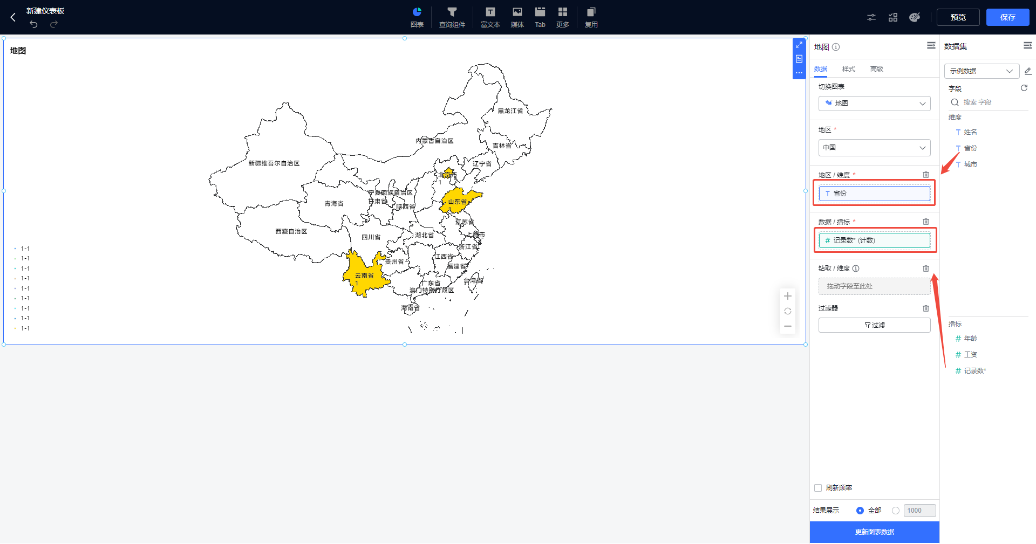Switch to the 样式 tab

849,69
